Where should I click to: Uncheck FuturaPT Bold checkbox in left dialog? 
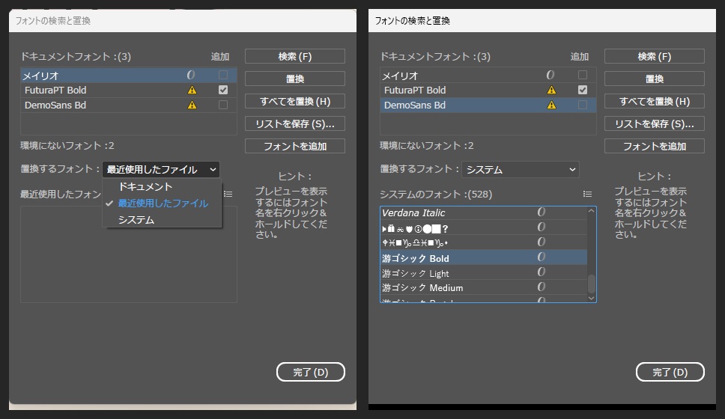click(223, 90)
